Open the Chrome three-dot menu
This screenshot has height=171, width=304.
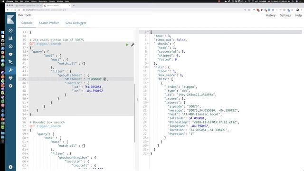coord(302,9)
